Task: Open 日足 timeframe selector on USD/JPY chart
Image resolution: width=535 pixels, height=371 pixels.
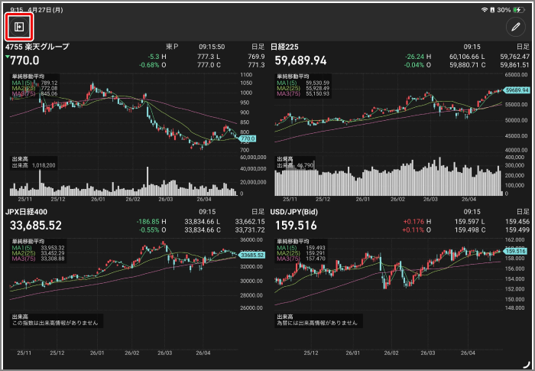Action: pos(522,211)
